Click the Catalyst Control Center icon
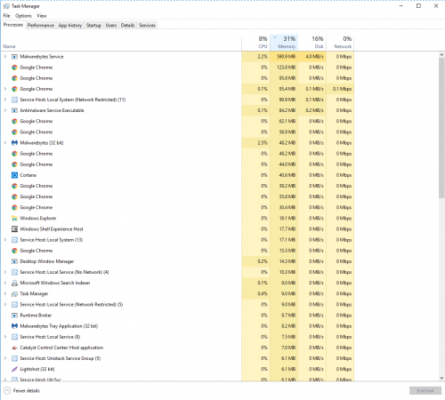 14,348
